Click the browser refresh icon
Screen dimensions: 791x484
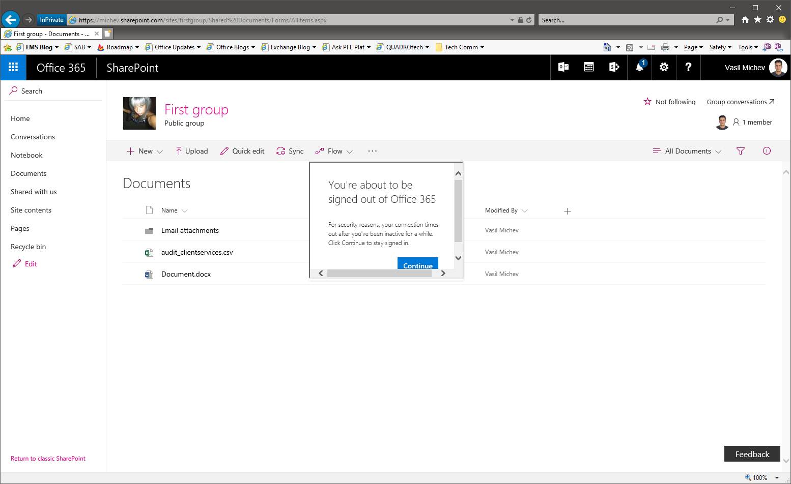click(529, 20)
